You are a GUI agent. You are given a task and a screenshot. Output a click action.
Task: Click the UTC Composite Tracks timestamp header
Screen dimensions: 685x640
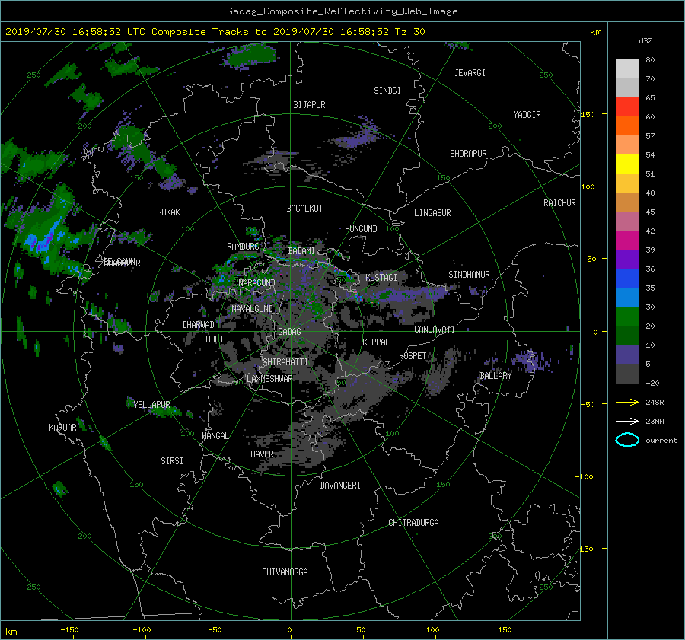coord(215,32)
